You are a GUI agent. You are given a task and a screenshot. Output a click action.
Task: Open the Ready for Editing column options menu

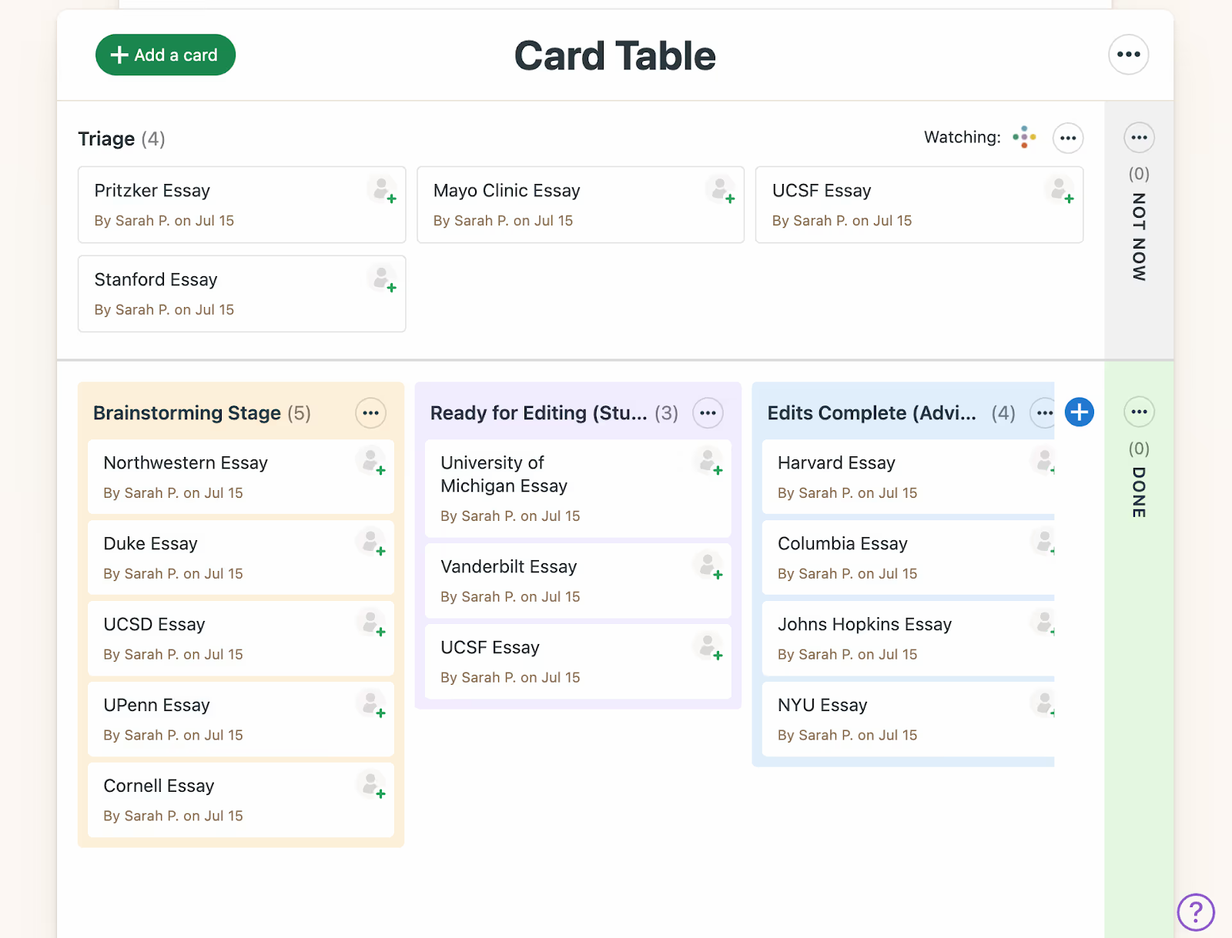(x=708, y=412)
